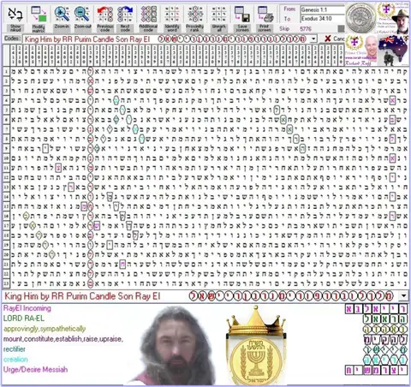Go to the Next code
This screenshot has height=387, width=411.
point(125,19)
